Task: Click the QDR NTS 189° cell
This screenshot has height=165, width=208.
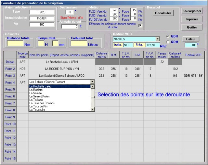Action: [193, 76]
